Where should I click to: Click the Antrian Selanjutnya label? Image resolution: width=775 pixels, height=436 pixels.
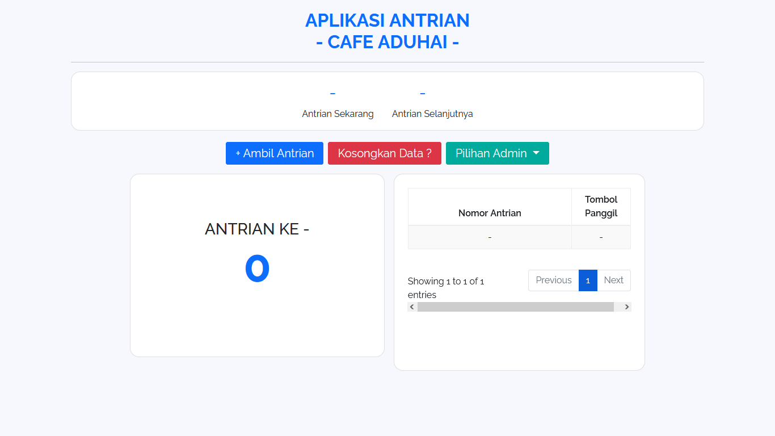tap(432, 114)
